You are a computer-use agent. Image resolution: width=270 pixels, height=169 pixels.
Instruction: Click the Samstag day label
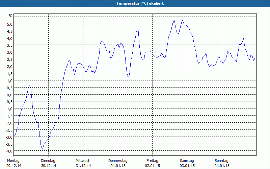click(x=187, y=161)
